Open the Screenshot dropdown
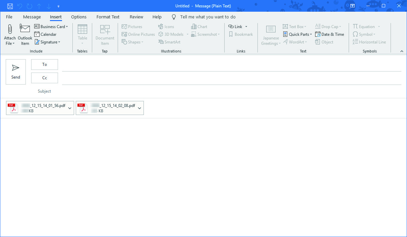Viewport: 407px width, 237px height. tap(206, 34)
